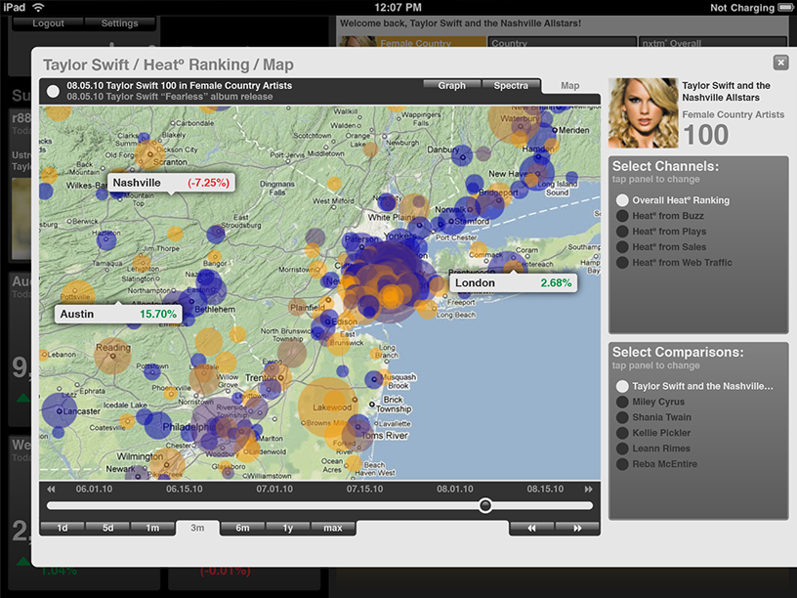The image size is (797, 598).
Task: Click the timeline slider handle
Action: tap(485, 505)
